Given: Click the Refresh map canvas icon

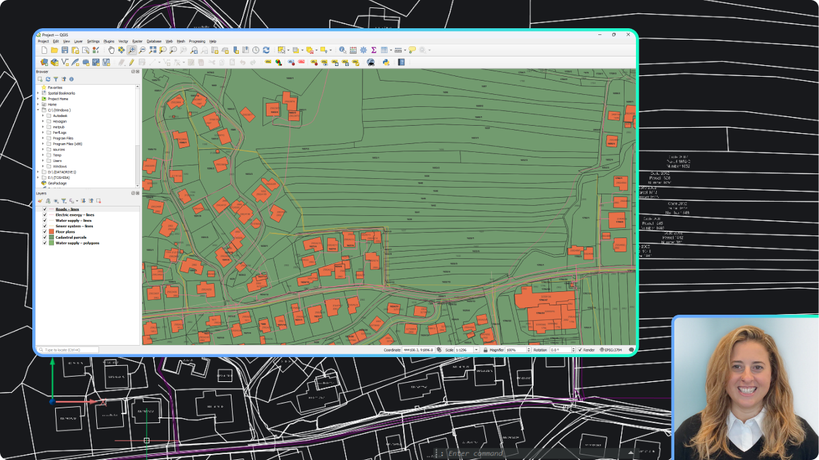Looking at the screenshot, I should coord(266,50).
